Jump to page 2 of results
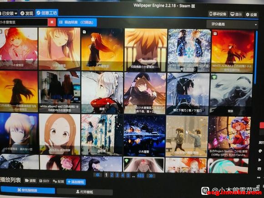264x198 pixels. [x=112, y=175]
